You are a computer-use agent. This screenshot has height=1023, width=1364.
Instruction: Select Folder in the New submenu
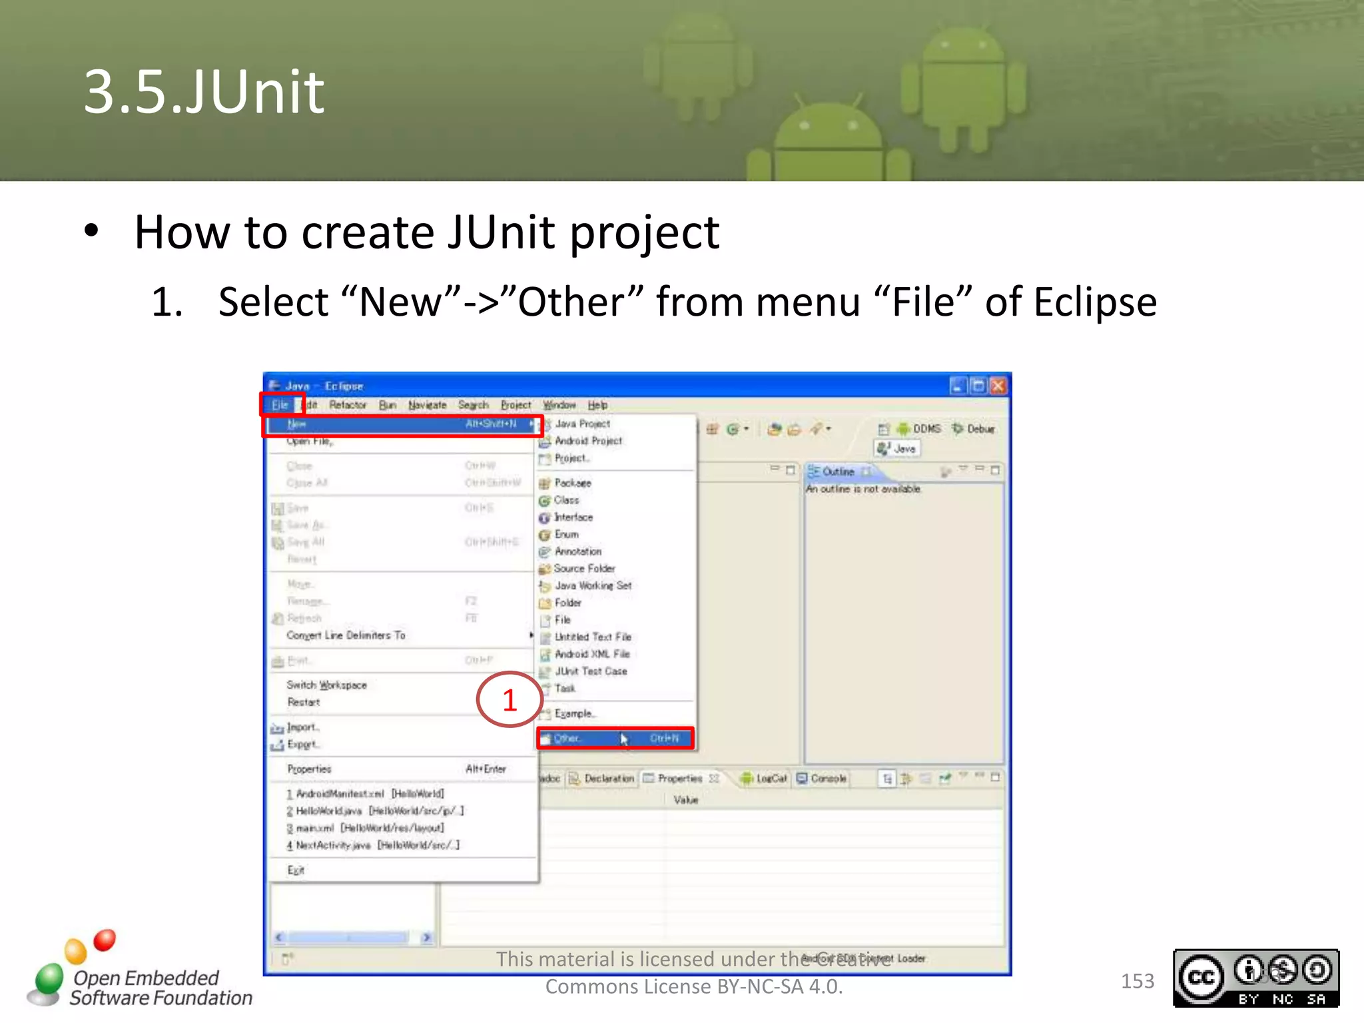tap(615, 603)
